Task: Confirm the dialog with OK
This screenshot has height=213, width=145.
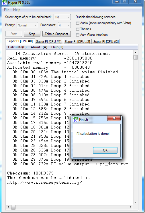Action: point(105,150)
